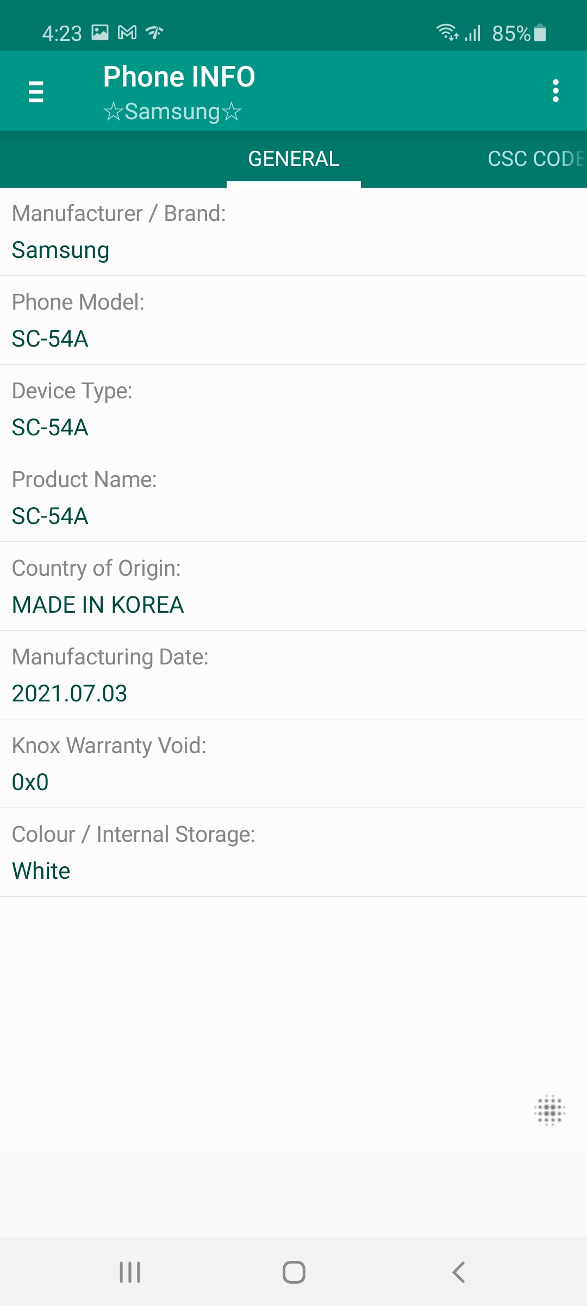Tap the image notification icon in status bar
This screenshot has width=587, height=1306.
tap(100, 33)
